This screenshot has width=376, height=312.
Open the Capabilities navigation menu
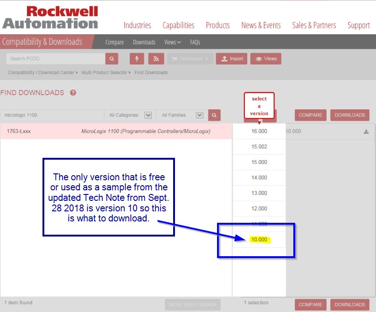179,25
